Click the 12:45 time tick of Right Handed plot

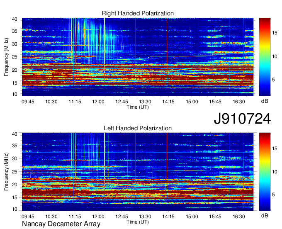tap(122, 102)
